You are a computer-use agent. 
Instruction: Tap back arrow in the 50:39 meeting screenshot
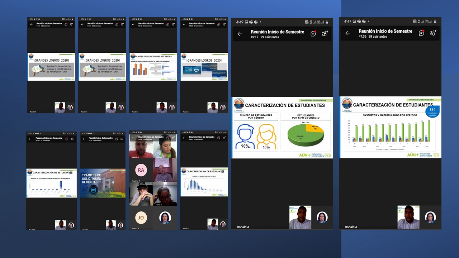click(x=30, y=139)
